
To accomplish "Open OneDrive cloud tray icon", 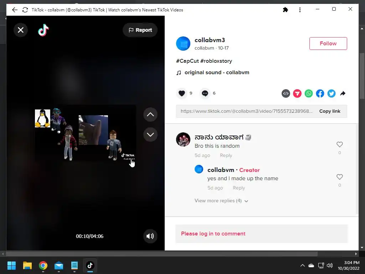I will point(311,265).
